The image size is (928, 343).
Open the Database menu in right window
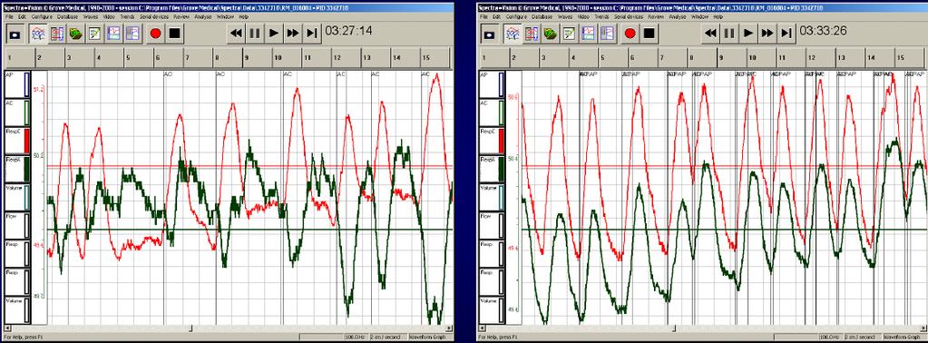pyautogui.click(x=542, y=16)
